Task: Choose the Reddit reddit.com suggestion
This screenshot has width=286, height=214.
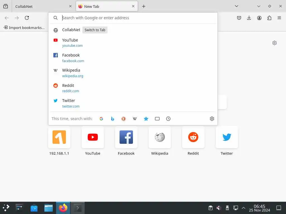Action: point(133,88)
